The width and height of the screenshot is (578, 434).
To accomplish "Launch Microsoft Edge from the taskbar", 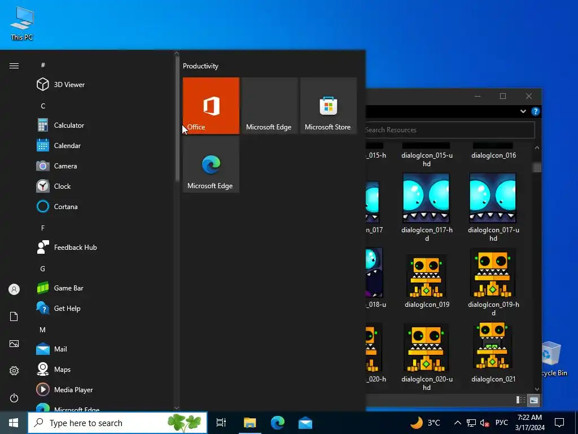I will pyautogui.click(x=278, y=423).
